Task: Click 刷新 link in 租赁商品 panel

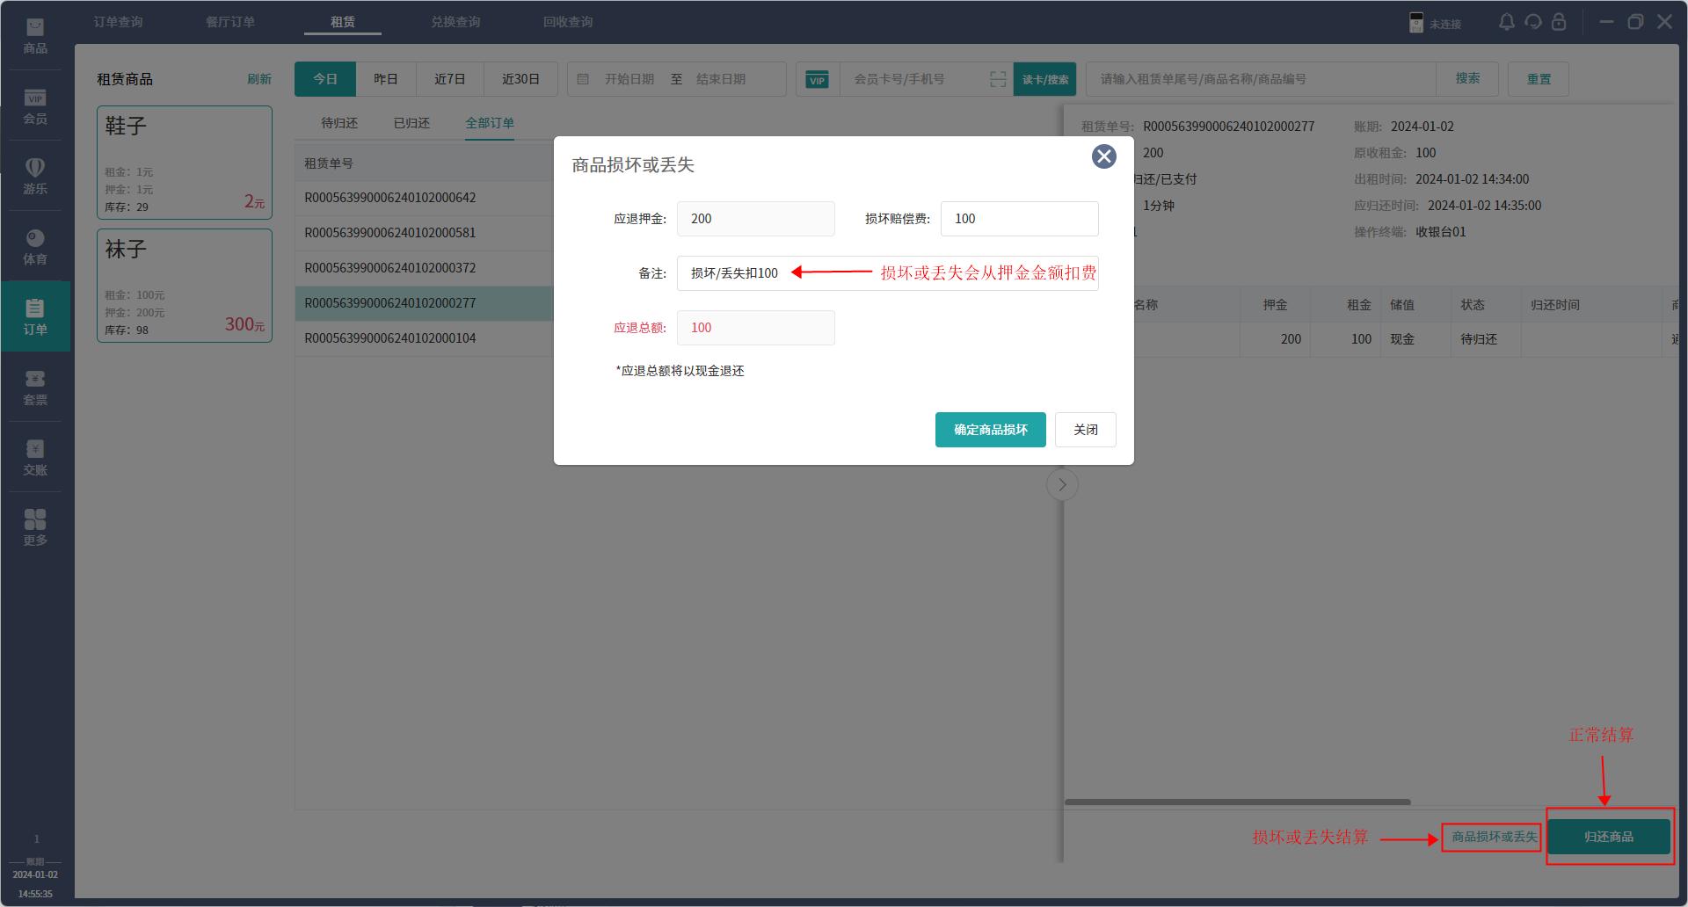Action: coord(259,79)
